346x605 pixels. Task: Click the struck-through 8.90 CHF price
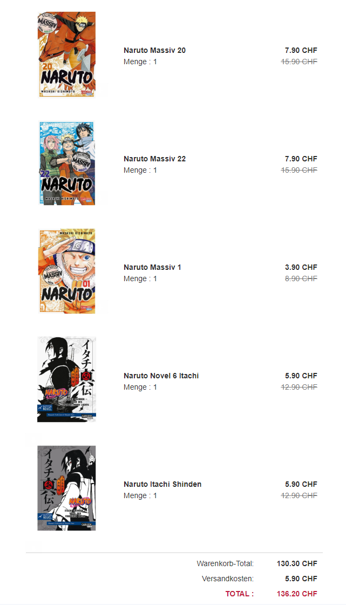(301, 278)
